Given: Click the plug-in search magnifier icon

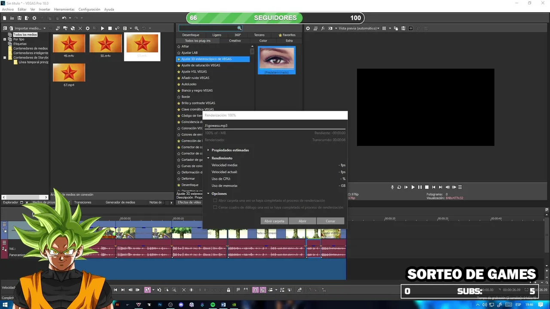Looking at the screenshot, I should pyautogui.click(x=239, y=28).
